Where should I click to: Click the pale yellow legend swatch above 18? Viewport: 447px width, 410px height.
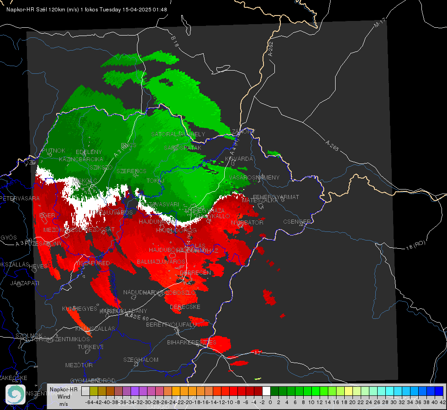[349, 391]
